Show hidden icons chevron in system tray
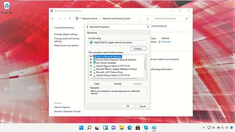The width and height of the screenshot is (235, 132). pos(204,128)
